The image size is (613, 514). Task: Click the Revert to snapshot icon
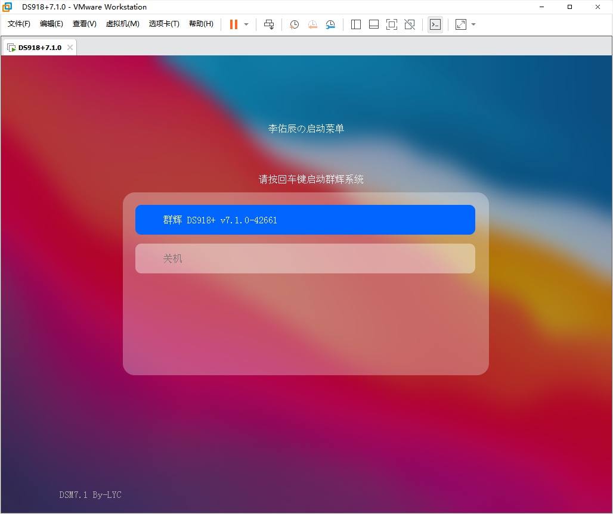tap(312, 24)
